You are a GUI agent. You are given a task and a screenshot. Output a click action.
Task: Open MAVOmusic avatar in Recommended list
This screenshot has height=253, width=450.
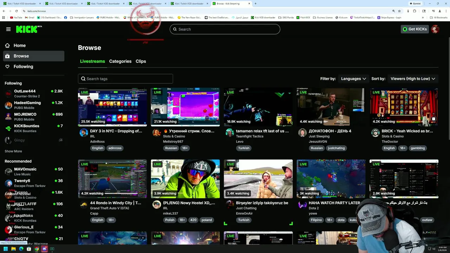(8, 171)
